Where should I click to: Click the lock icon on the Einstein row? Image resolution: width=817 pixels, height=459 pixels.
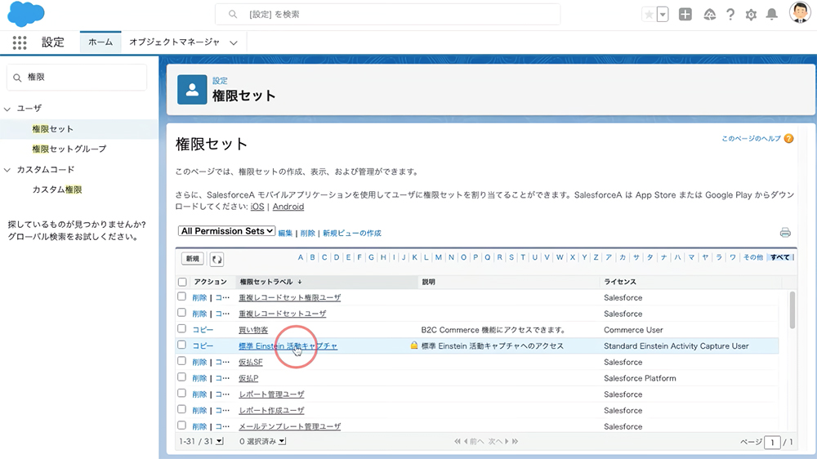pos(413,345)
